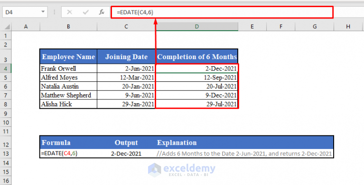Click the 20-Jan-2021 joining date cell
The image size is (364, 185).
click(x=126, y=87)
